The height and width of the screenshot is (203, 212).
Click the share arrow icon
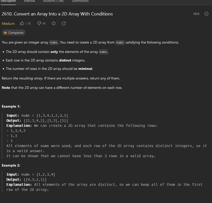pyautogui.click(x=64, y=23)
